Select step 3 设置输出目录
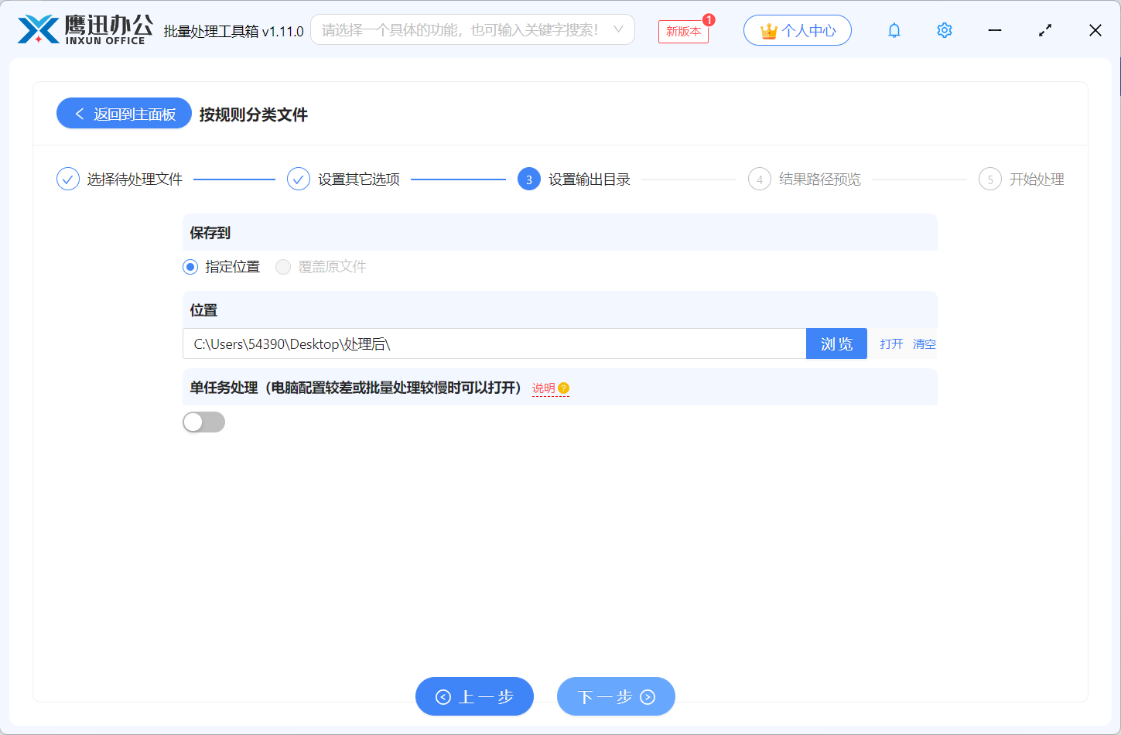Image resolution: width=1121 pixels, height=735 pixels. (x=574, y=179)
